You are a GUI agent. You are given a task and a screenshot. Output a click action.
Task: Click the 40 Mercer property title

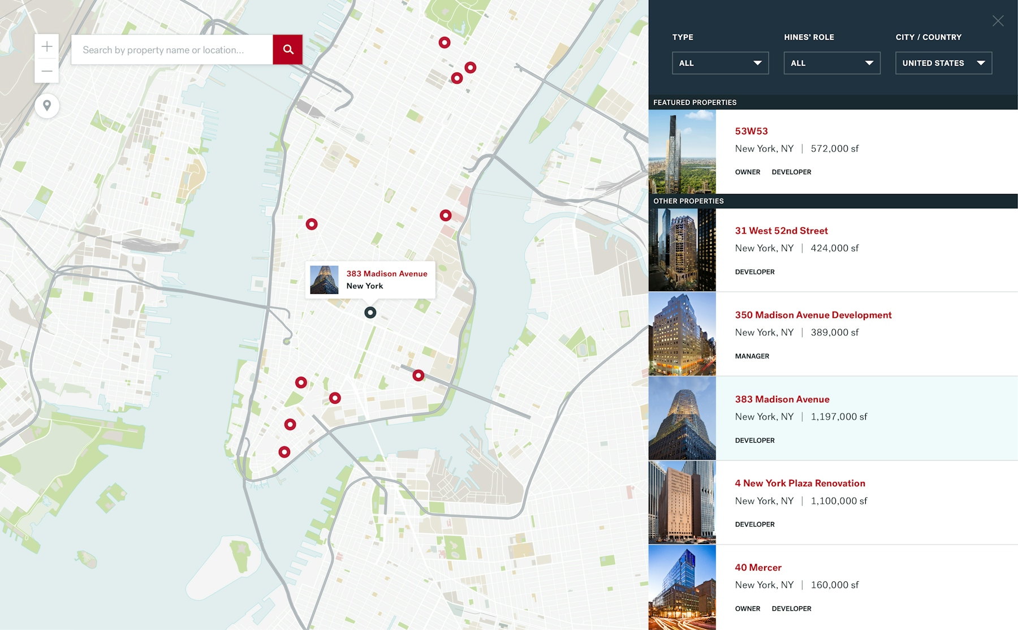coord(758,567)
